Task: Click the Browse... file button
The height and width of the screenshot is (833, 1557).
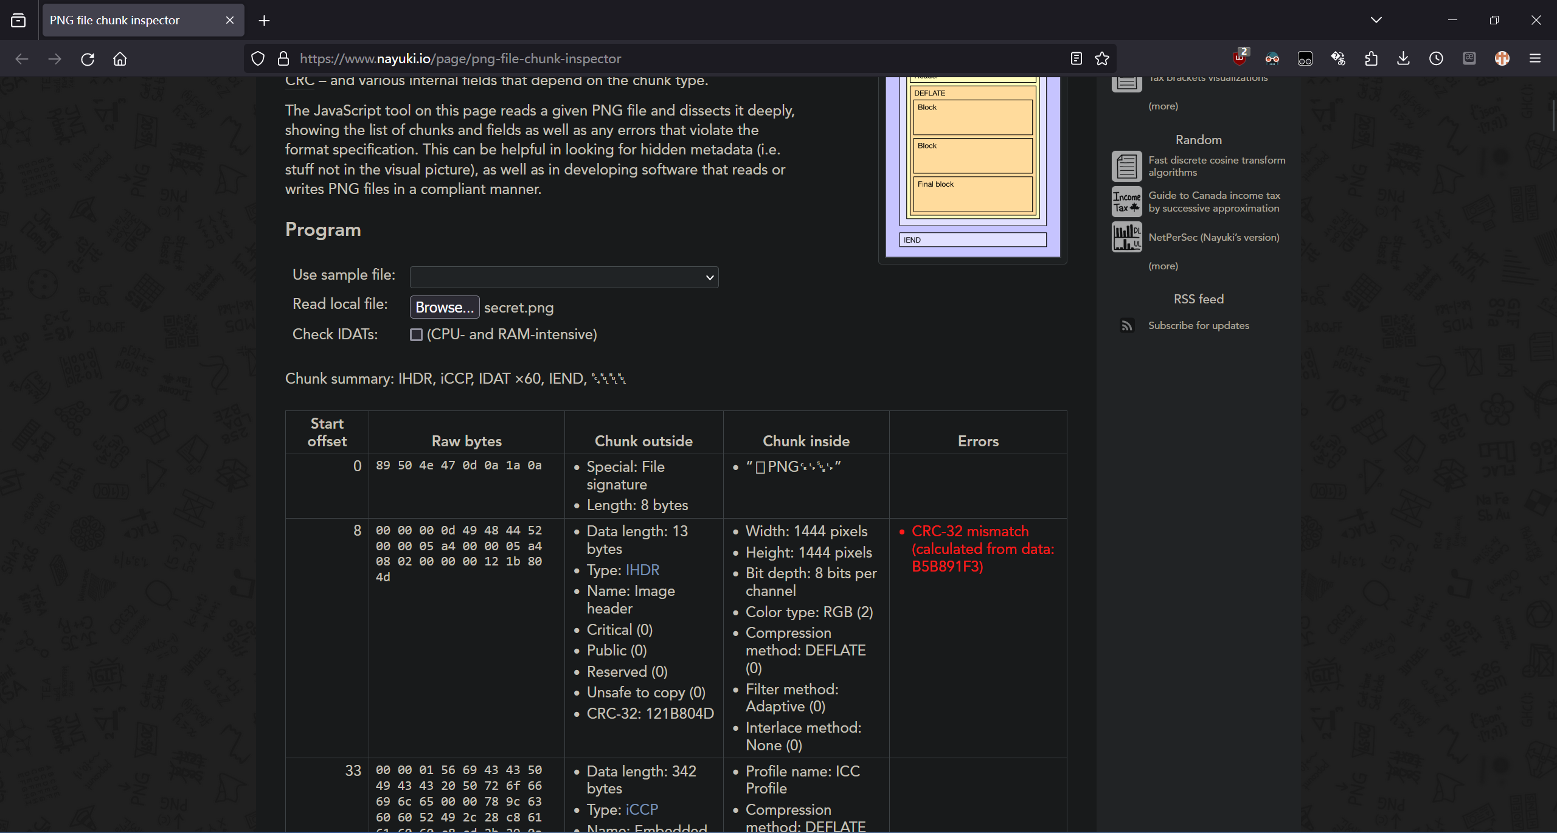Action: click(444, 308)
